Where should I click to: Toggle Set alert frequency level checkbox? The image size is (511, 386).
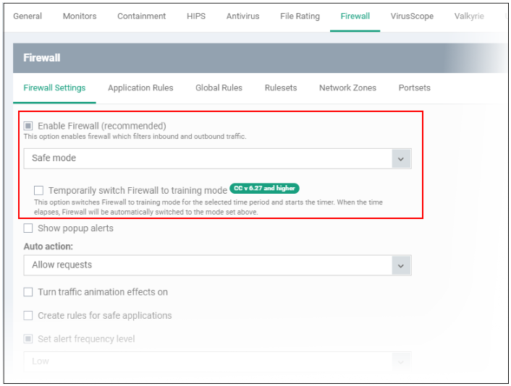coord(28,339)
